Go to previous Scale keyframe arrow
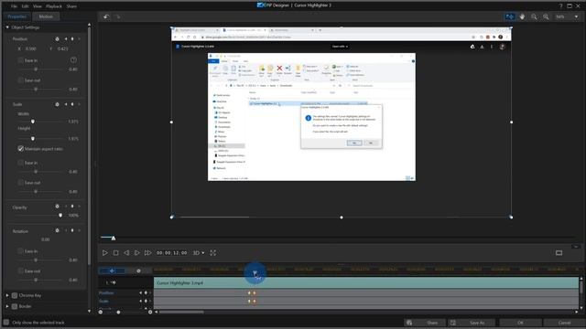Image resolution: width=586 pixels, height=329 pixels. coord(66,104)
